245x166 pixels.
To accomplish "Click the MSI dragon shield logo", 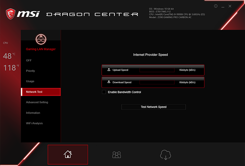I will pyautogui.click(x=11, y=14).
